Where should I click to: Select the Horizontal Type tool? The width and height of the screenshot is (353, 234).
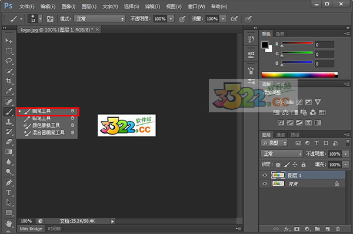coord(9,193)
